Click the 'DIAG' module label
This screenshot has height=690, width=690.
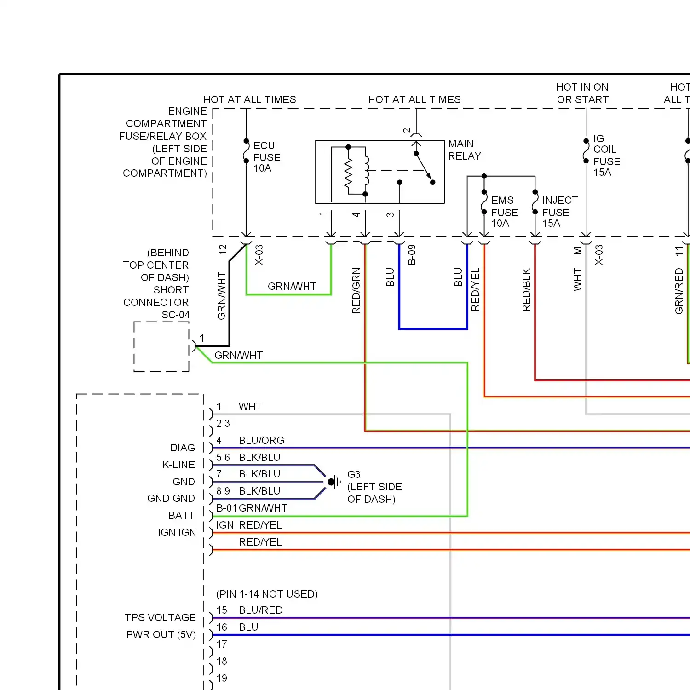(183, 448)
